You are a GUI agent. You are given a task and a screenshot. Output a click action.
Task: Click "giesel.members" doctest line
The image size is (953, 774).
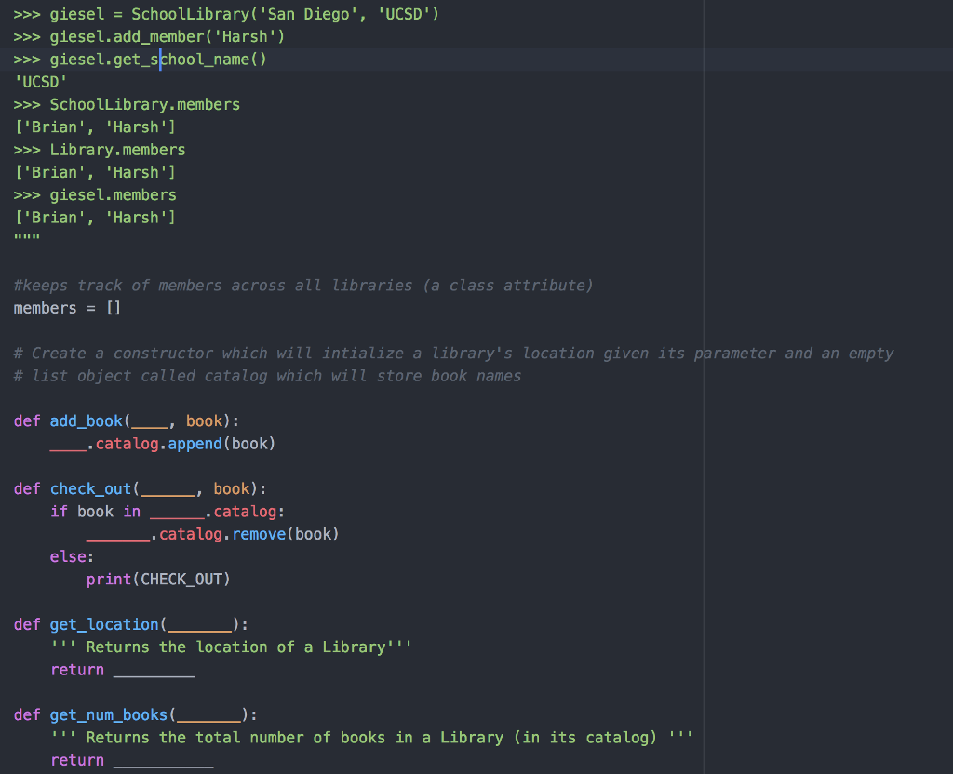click(x=95, y=195)
